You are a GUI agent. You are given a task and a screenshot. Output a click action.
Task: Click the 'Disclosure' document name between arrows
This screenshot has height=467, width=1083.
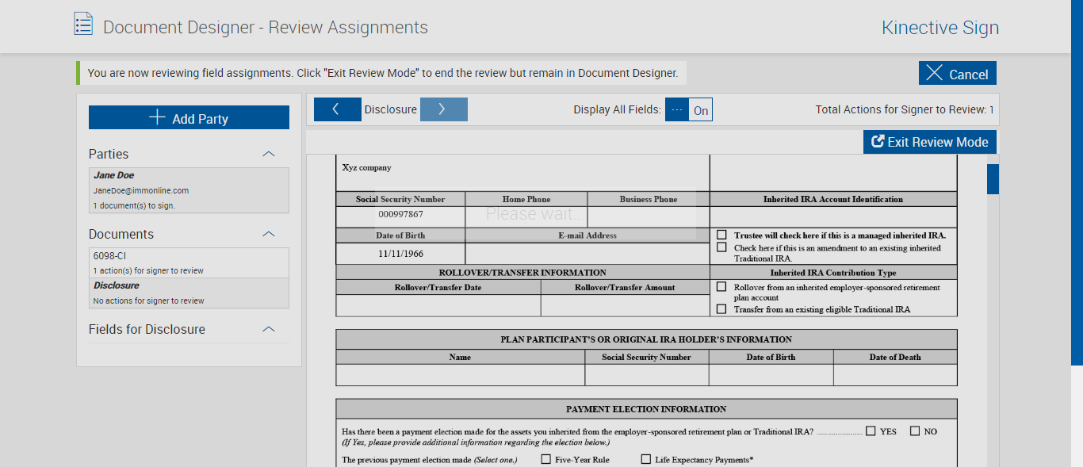(x=390, y=109)
